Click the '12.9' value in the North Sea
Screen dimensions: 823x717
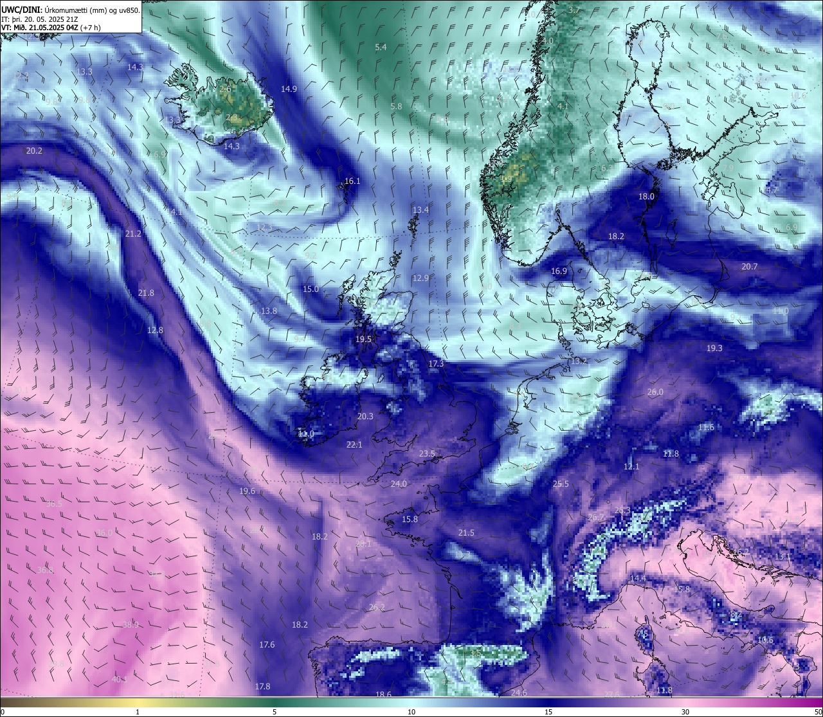tap(421, 278)
